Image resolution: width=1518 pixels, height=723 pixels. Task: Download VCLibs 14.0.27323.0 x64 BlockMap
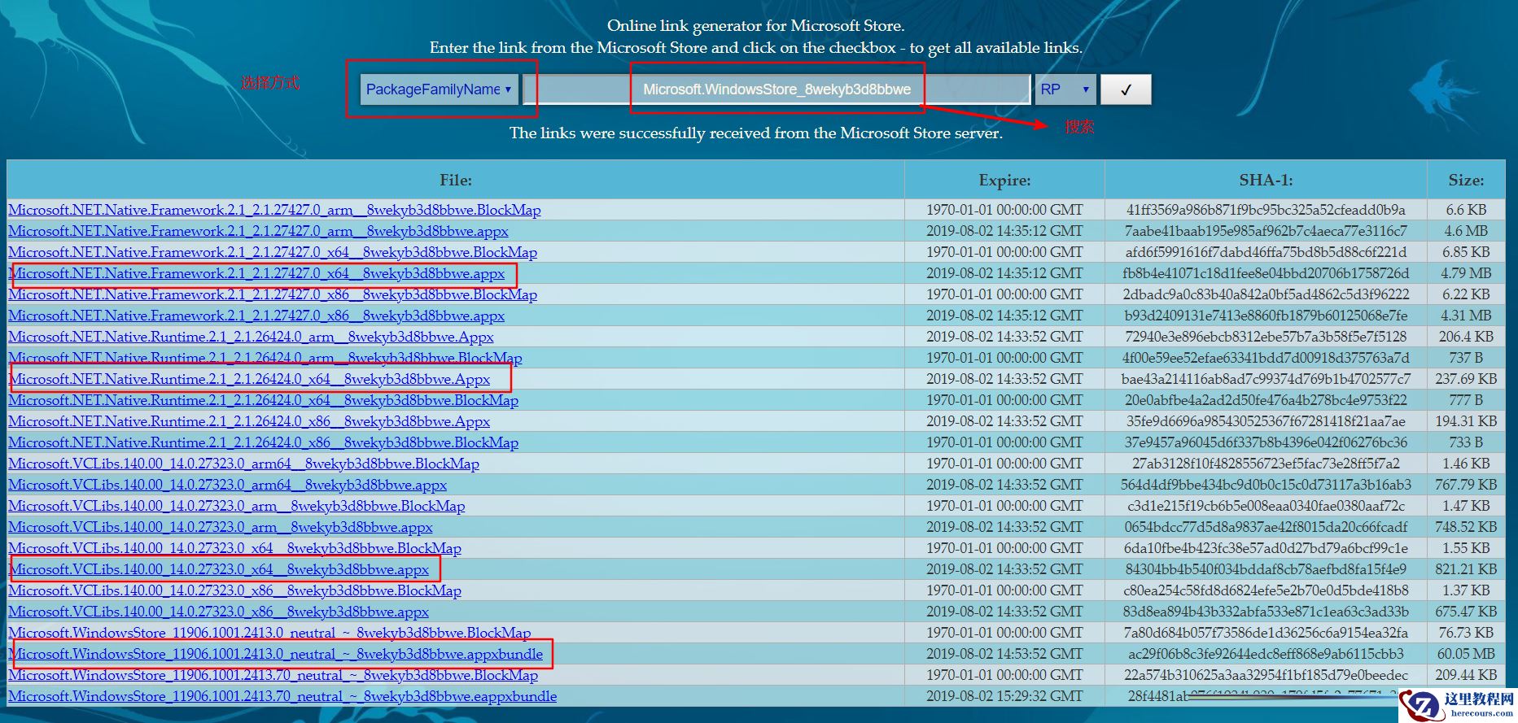click(x=234, y=548)
